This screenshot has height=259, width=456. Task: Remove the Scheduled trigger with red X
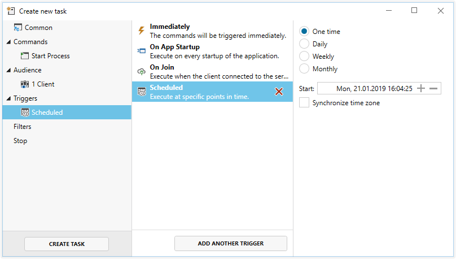coord(279,92)
